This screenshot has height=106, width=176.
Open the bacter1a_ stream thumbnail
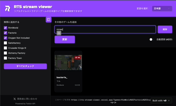point(68,63)
